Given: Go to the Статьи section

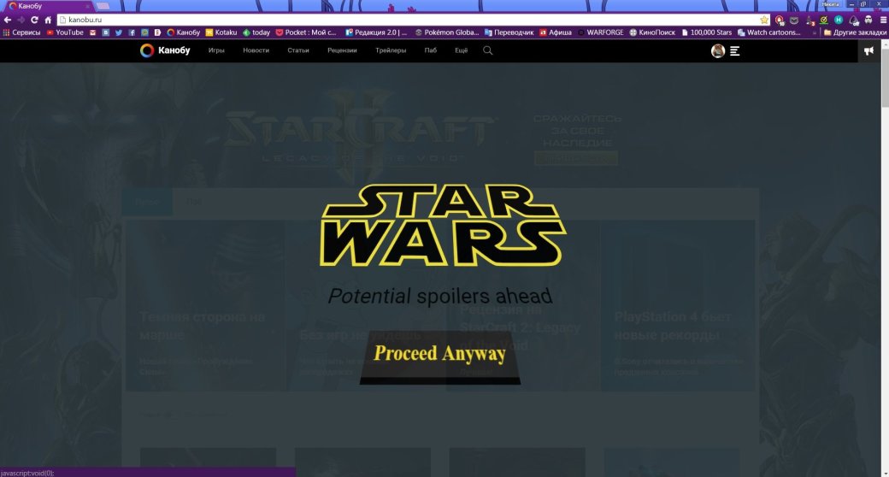Looking at the screenshot, I should click(298, 50).
